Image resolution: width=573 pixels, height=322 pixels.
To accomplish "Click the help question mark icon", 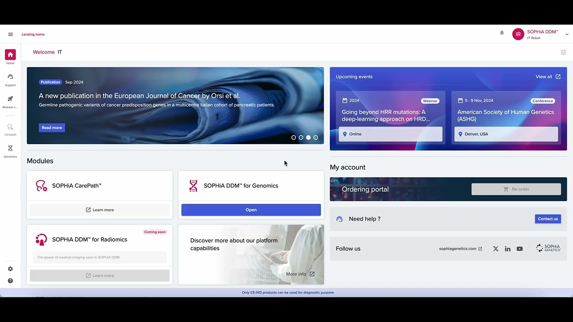I will [10, 281].
